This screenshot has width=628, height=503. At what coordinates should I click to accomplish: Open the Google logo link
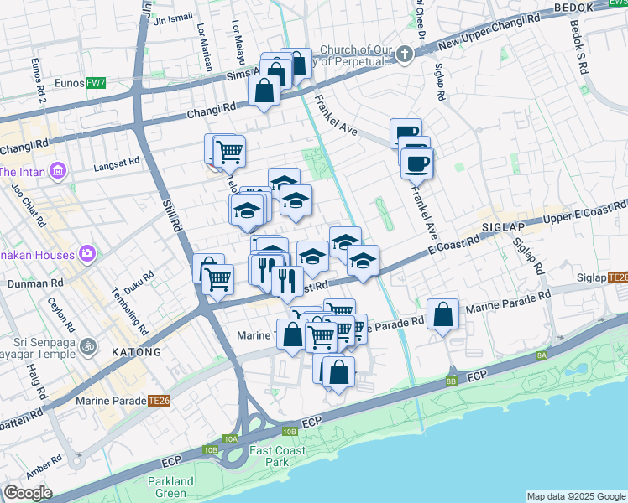pos(28,493)
